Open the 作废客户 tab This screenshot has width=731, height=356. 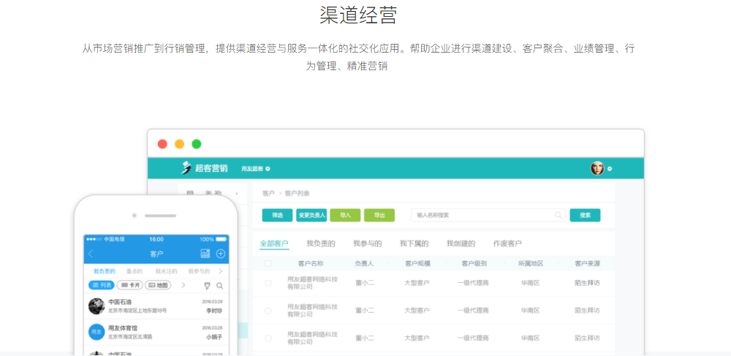pos(507,243)
